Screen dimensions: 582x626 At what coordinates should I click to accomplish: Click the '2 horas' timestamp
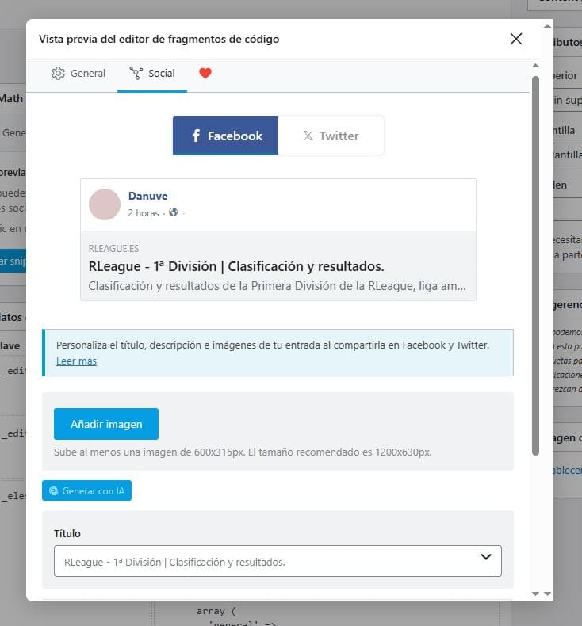pos(144,213)
